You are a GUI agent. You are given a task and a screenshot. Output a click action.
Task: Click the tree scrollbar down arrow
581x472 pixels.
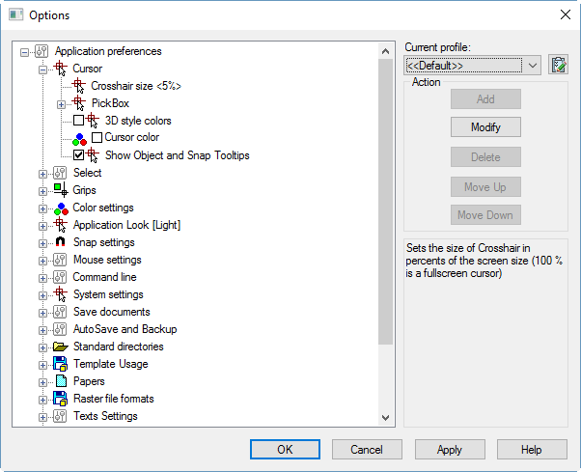point(385,418)
